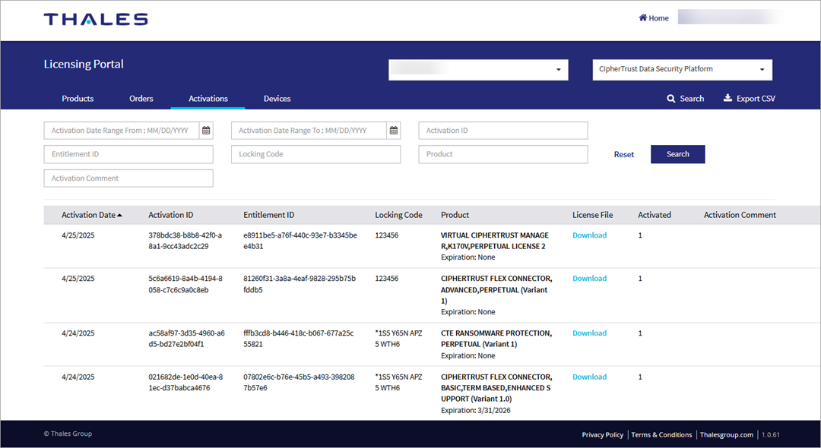Switch to the Products tab
This screenshot has height=448, width=821.
78,98
